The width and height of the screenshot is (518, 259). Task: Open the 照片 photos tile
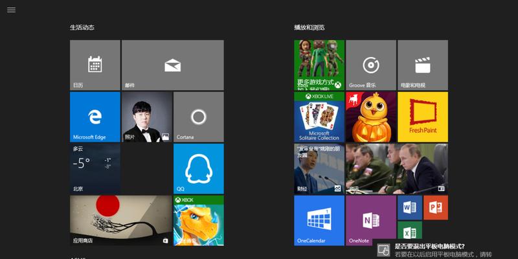[147, 117]
